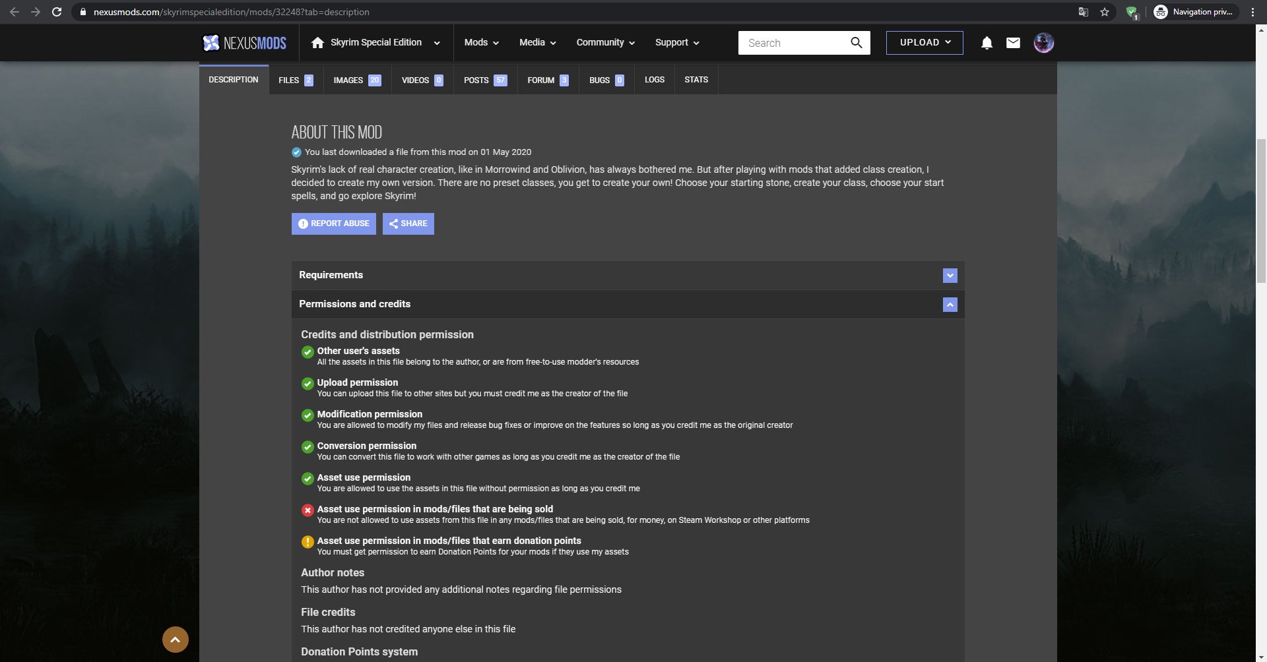Open the UPLOAD dropdown button
1267x662 pixels.
(925, 43)
